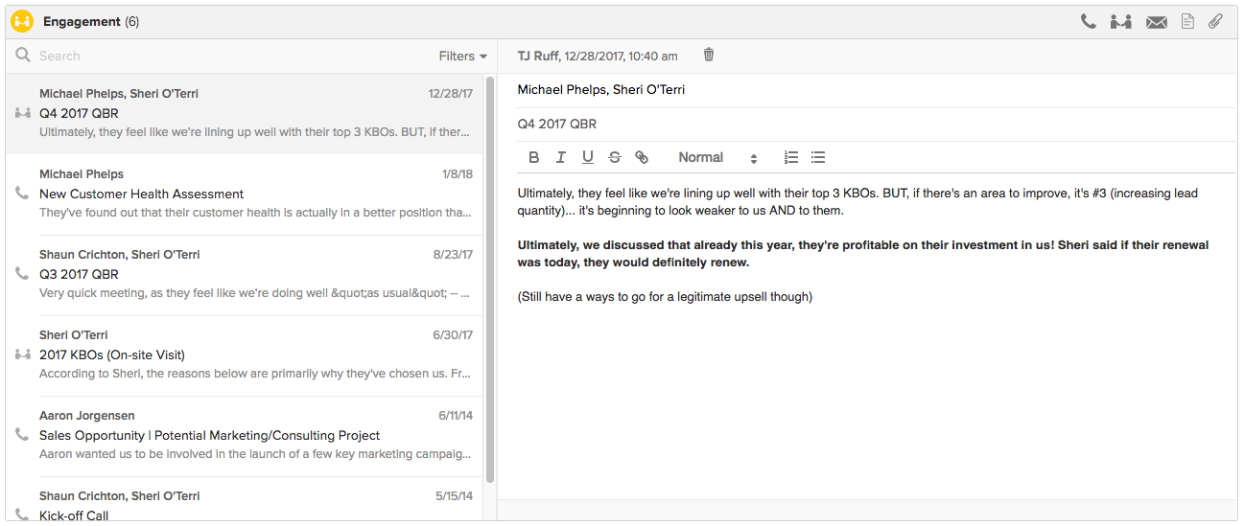The height and width of the screenshot is (526, 1245).
Task: Open the Q3 2017 QBR engagement
Action: pyautogui.click(x=245, y=275)
